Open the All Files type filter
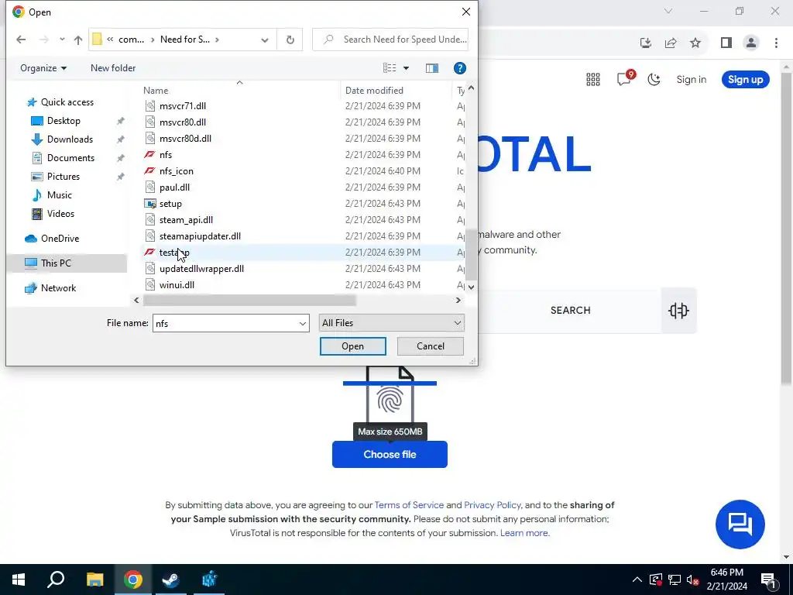Viewport: 793px width, 595px height. click(x=391, y=323)
